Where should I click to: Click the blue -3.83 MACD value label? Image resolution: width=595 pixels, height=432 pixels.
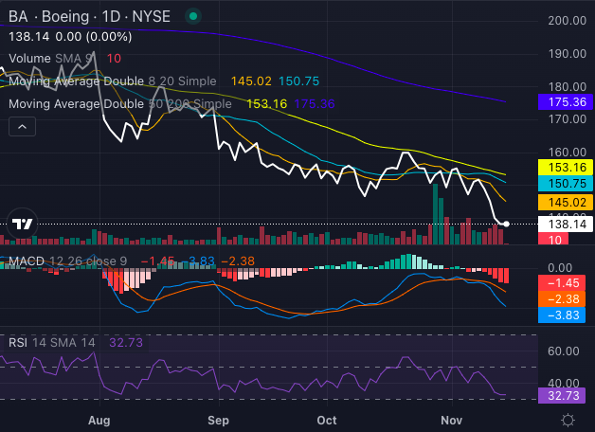coord(563,316)
